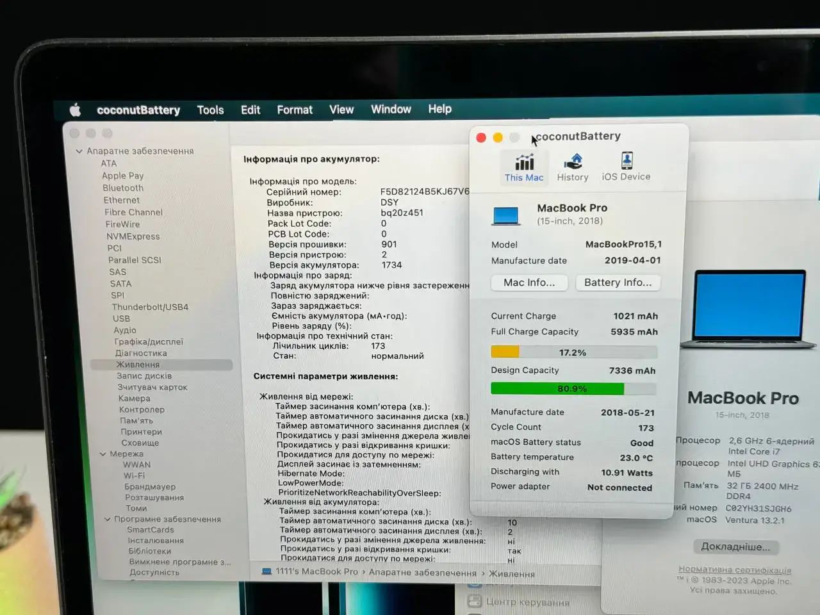Click the Mac Info... button

pyautogui.click(x=529, y=283)
